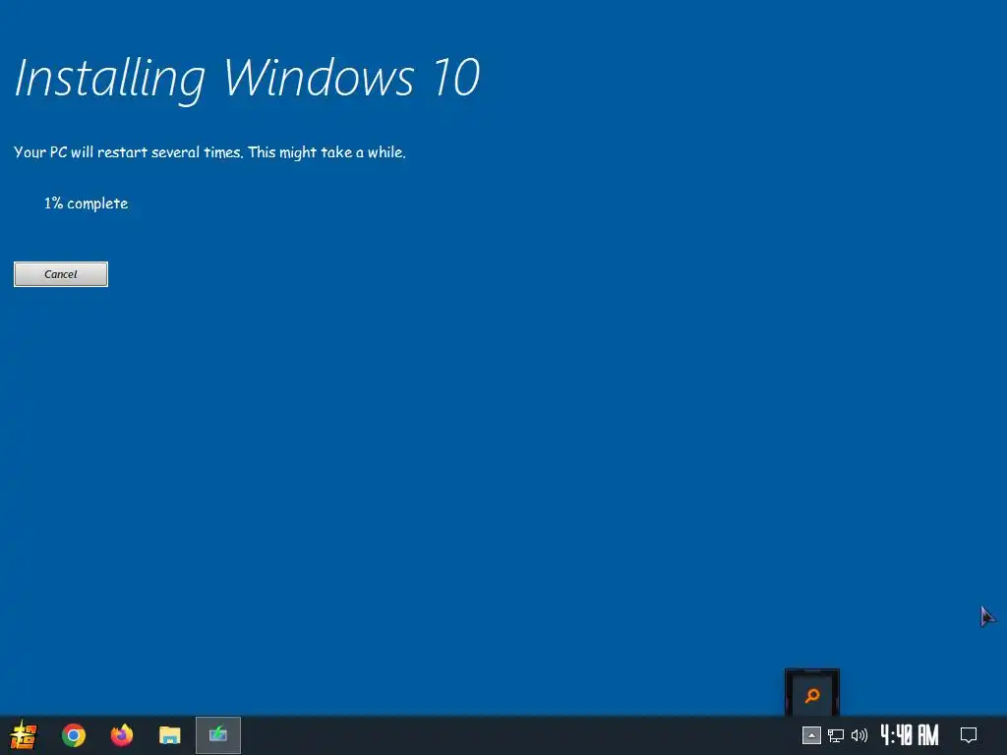Launch Google Chrome from the taskbar
Viewport: 1007px width, 755px height.
click(73, 735)
